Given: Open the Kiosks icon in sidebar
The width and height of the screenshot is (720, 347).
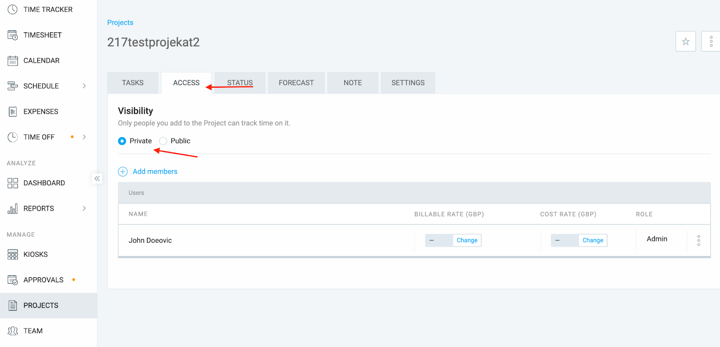Looking at the screenshot, I should (x=13, y=254).
